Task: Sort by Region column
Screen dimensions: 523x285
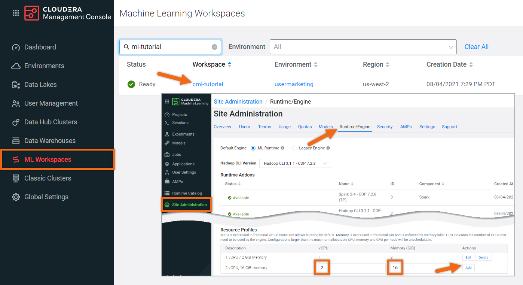Action: point(376,64)
